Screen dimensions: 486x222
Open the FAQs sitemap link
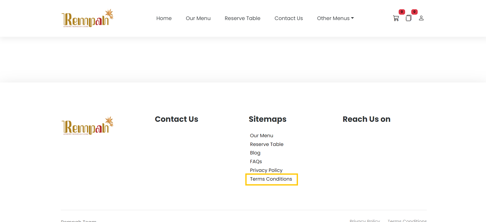click(256, 162)
